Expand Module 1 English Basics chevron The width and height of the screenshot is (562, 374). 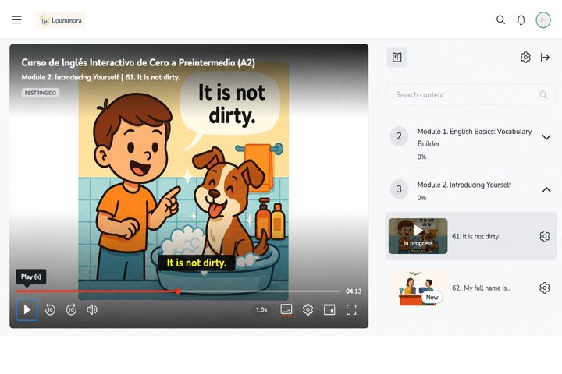546,137
